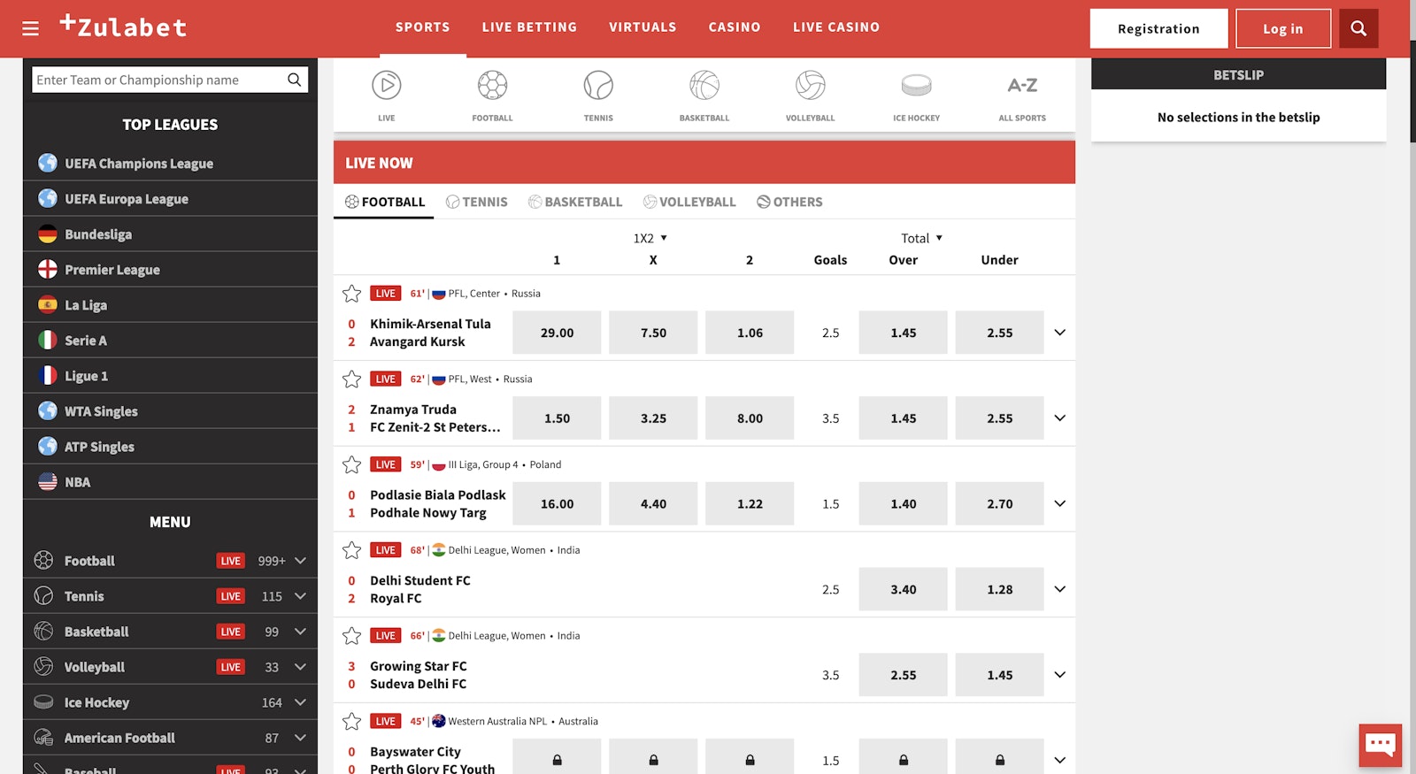Open the hamburger menu icon
1416x774 pixels.
(x=30, y=28)
